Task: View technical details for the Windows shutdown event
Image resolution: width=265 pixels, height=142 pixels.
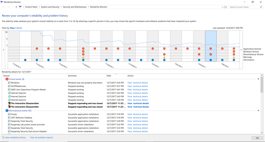Action: pos(138,83)
